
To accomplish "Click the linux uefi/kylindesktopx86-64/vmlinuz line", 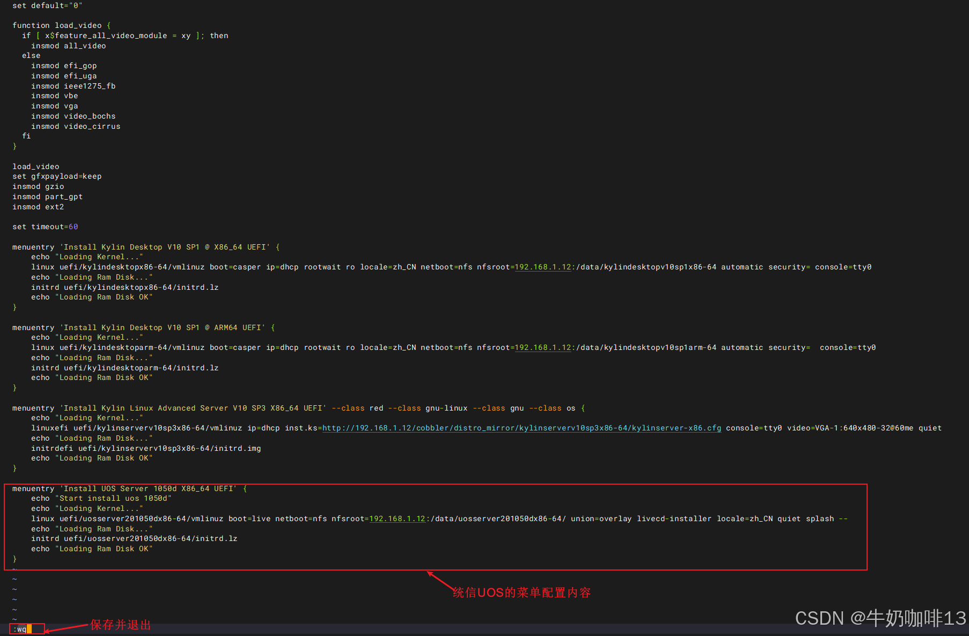I will [x=451, y=267].
